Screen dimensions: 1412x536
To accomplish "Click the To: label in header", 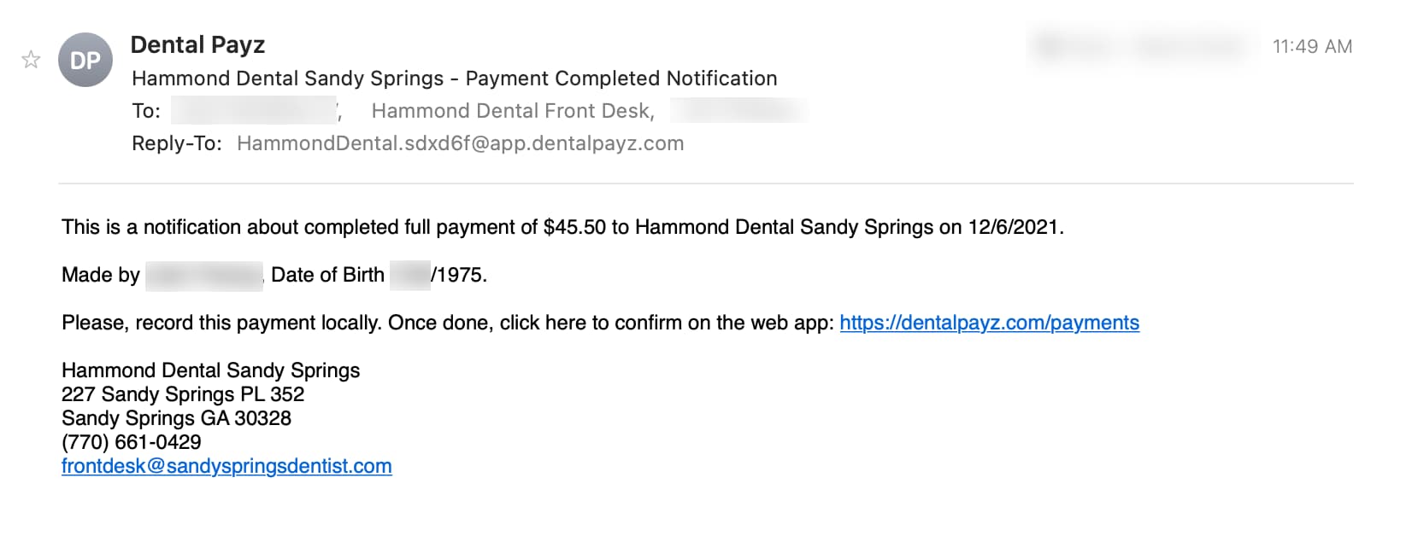I will pos(146,111).
